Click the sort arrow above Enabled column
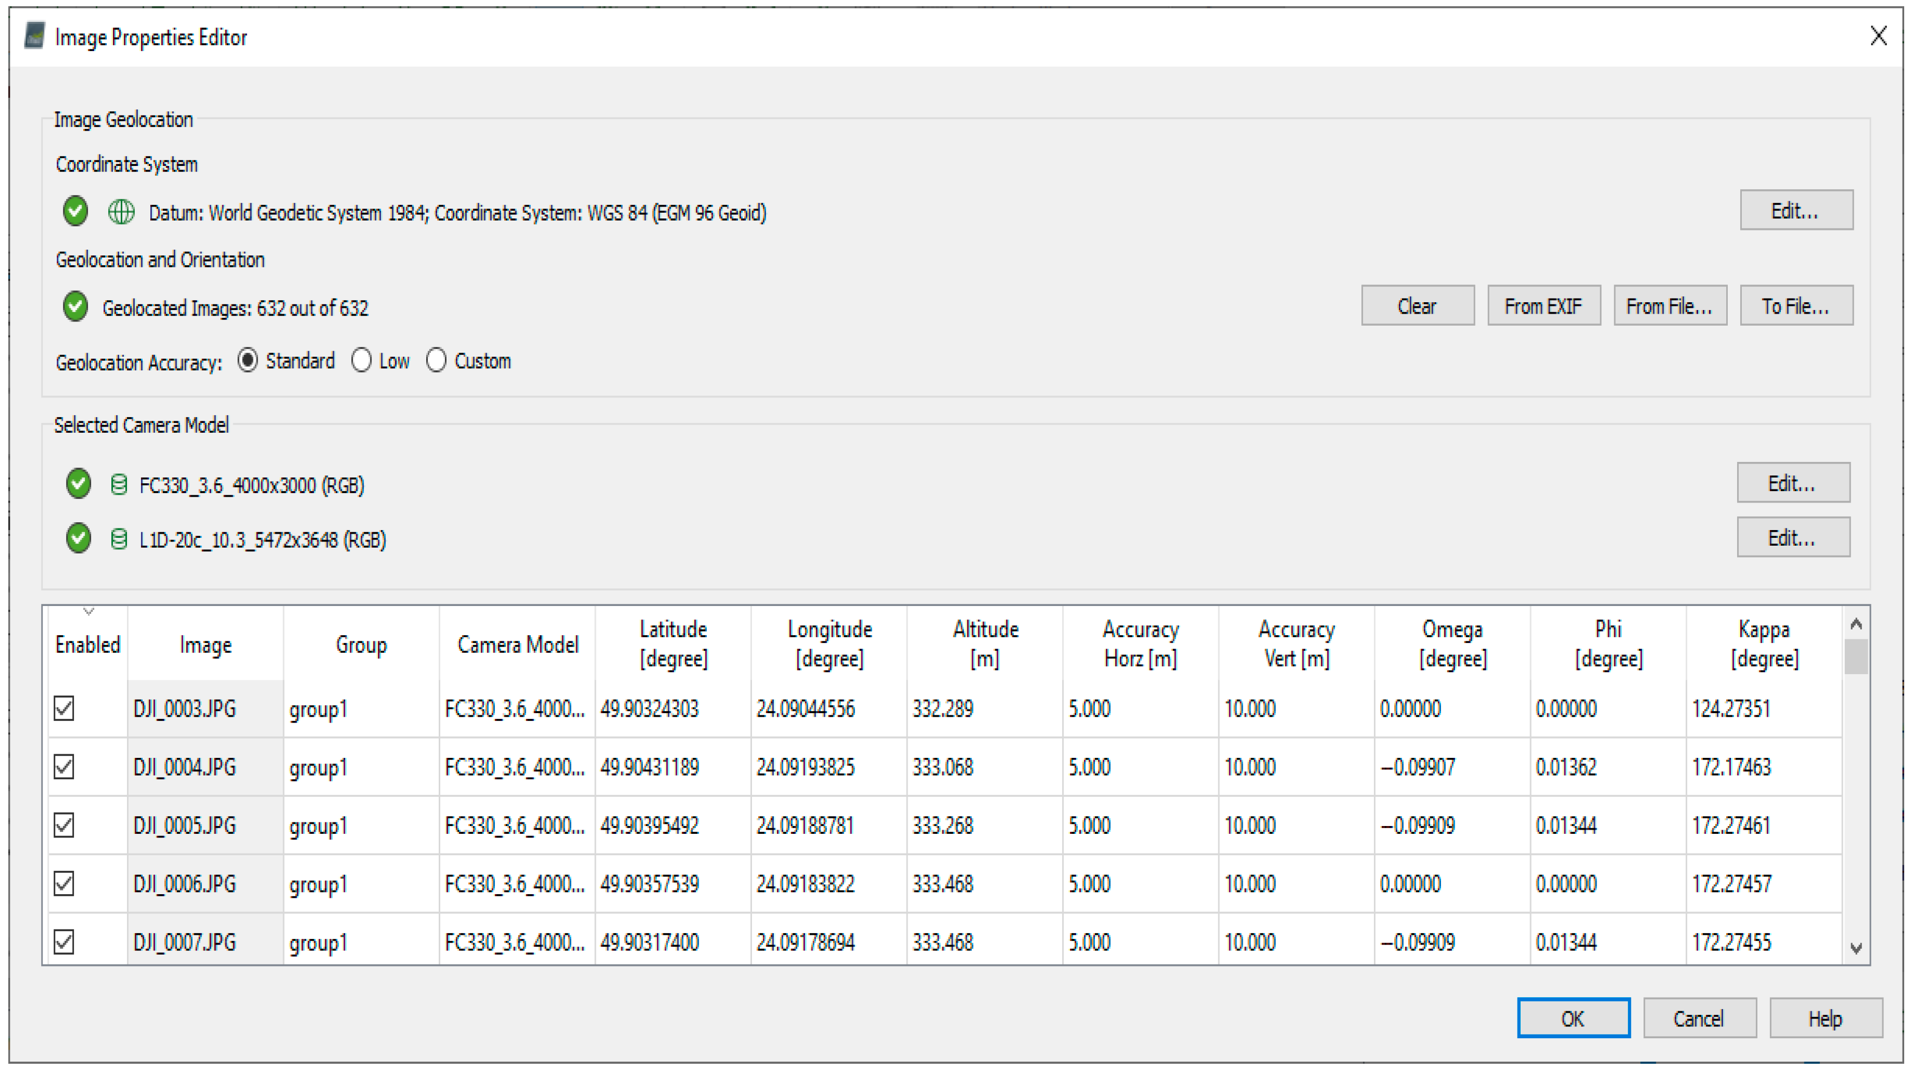 88,612
